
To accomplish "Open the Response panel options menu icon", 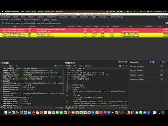I will point(126,66).
